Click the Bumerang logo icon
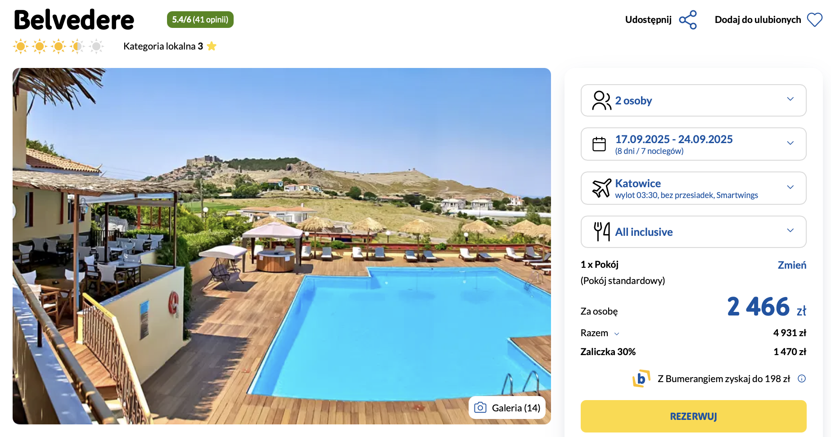The image size is (831, 437). point(641,378)
